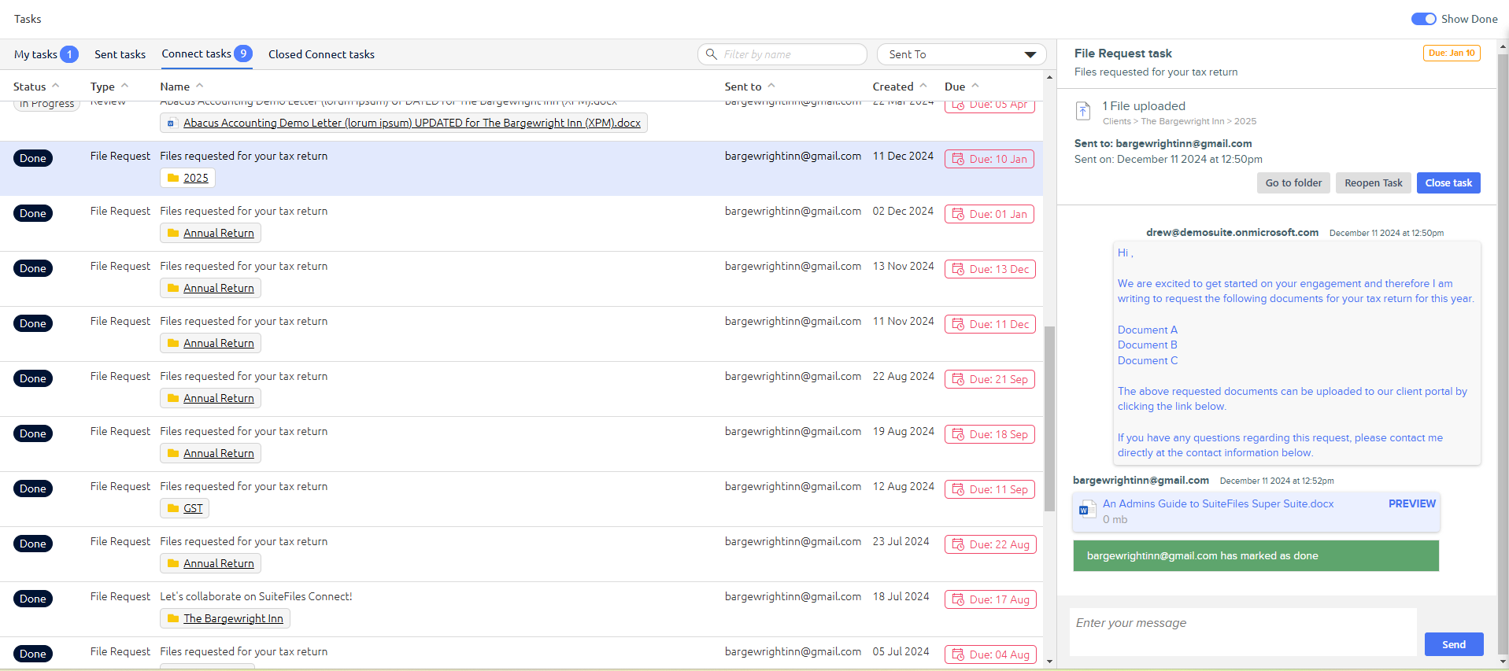
Task: Click the task list vertical scrollbar
Action: point(1049,418)
